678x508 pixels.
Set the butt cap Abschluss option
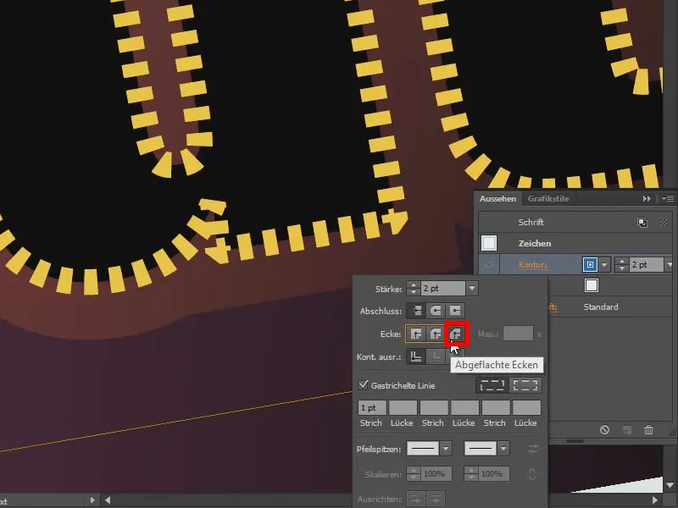tap(416, 311)
